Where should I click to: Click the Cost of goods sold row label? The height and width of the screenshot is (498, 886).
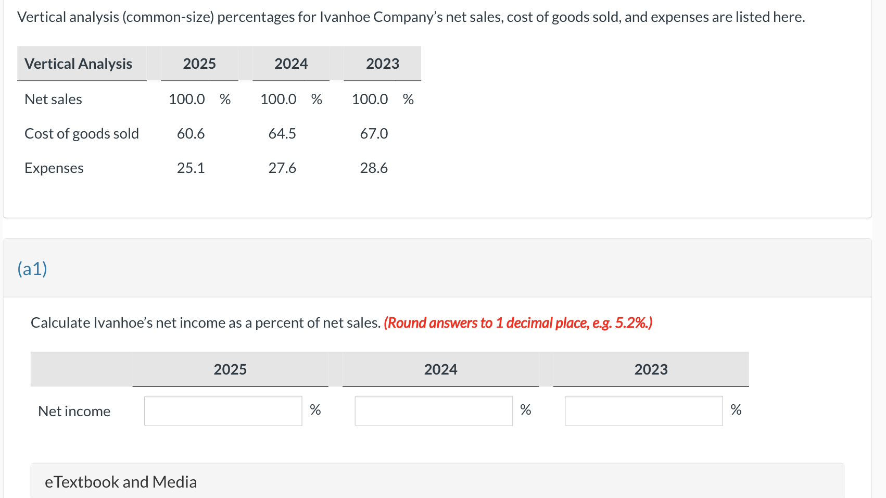[81, 133]
